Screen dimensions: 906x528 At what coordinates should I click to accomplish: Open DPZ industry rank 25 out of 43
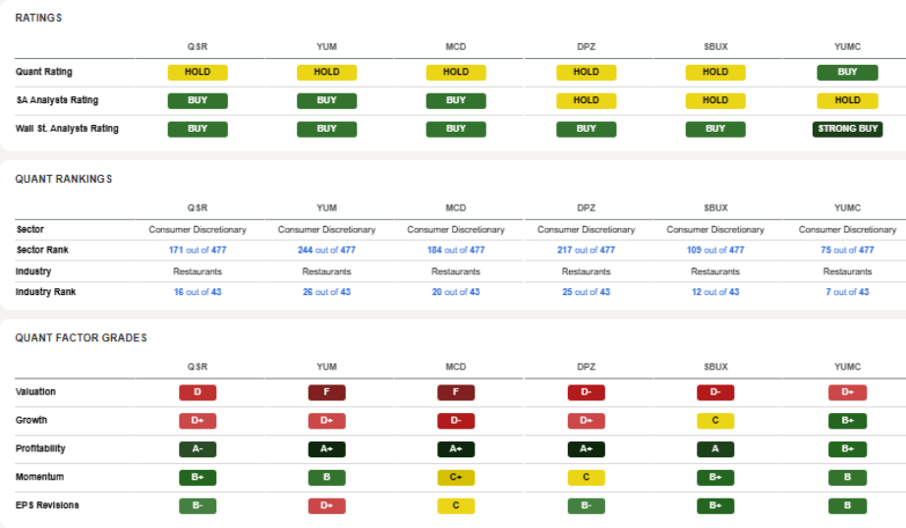click(x=586, y=292)
